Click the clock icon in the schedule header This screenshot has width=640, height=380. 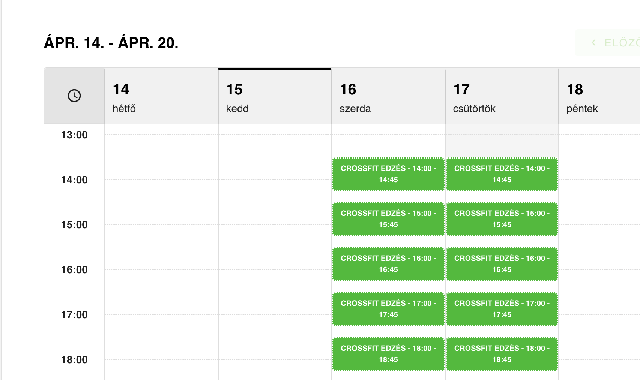click(x=74, y=96)
